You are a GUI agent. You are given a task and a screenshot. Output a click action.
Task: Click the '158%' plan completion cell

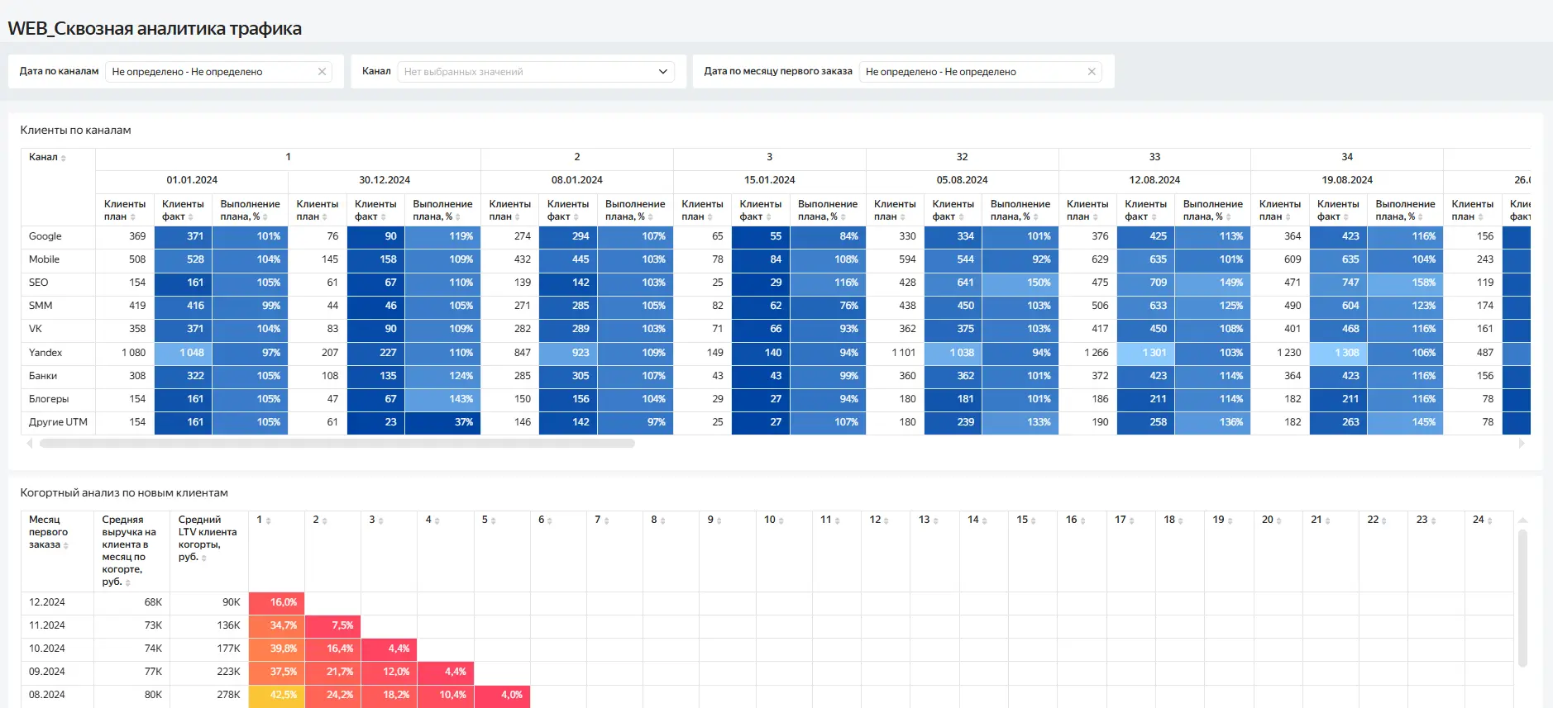(1405, 283)
